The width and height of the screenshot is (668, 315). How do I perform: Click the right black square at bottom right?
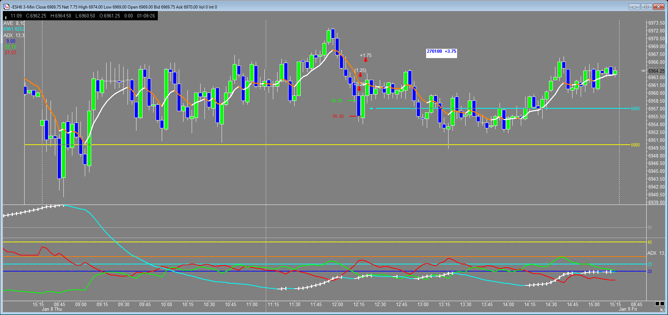(x=662, y=304)
